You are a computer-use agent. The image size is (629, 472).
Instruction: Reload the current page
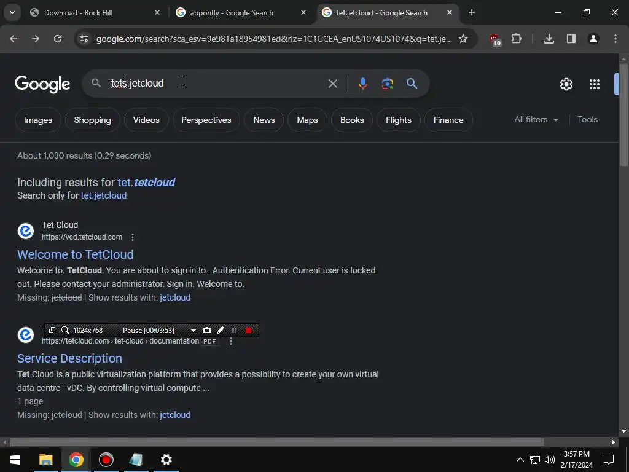58,39
